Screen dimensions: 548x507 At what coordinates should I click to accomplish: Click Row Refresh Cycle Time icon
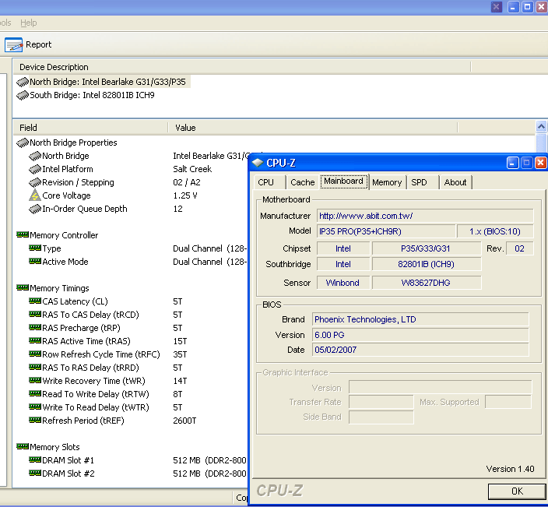pos(35,354)
